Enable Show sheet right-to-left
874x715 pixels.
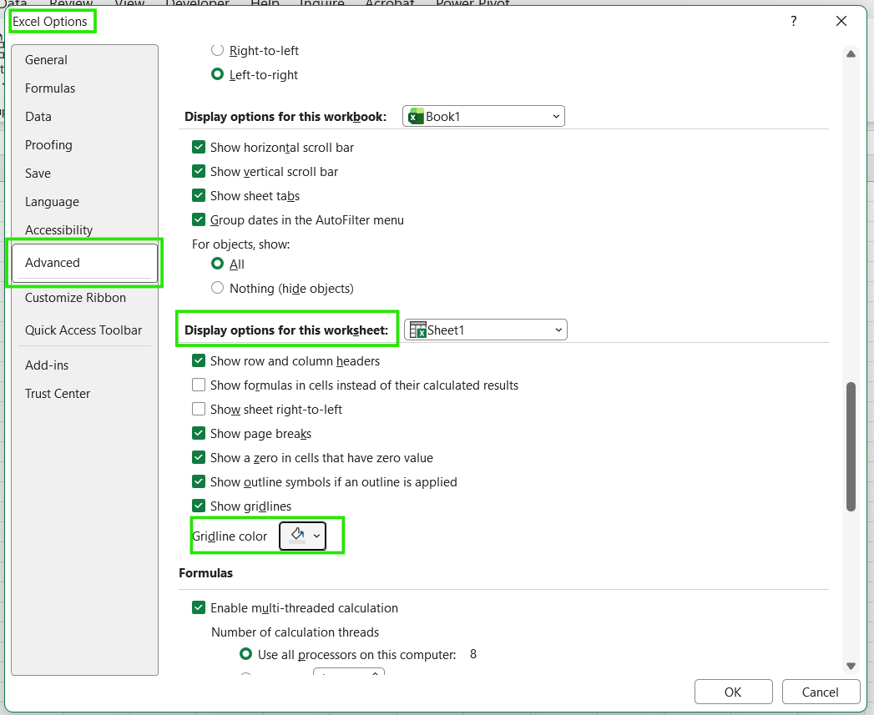pyautogui.click(x=199, y=409)
